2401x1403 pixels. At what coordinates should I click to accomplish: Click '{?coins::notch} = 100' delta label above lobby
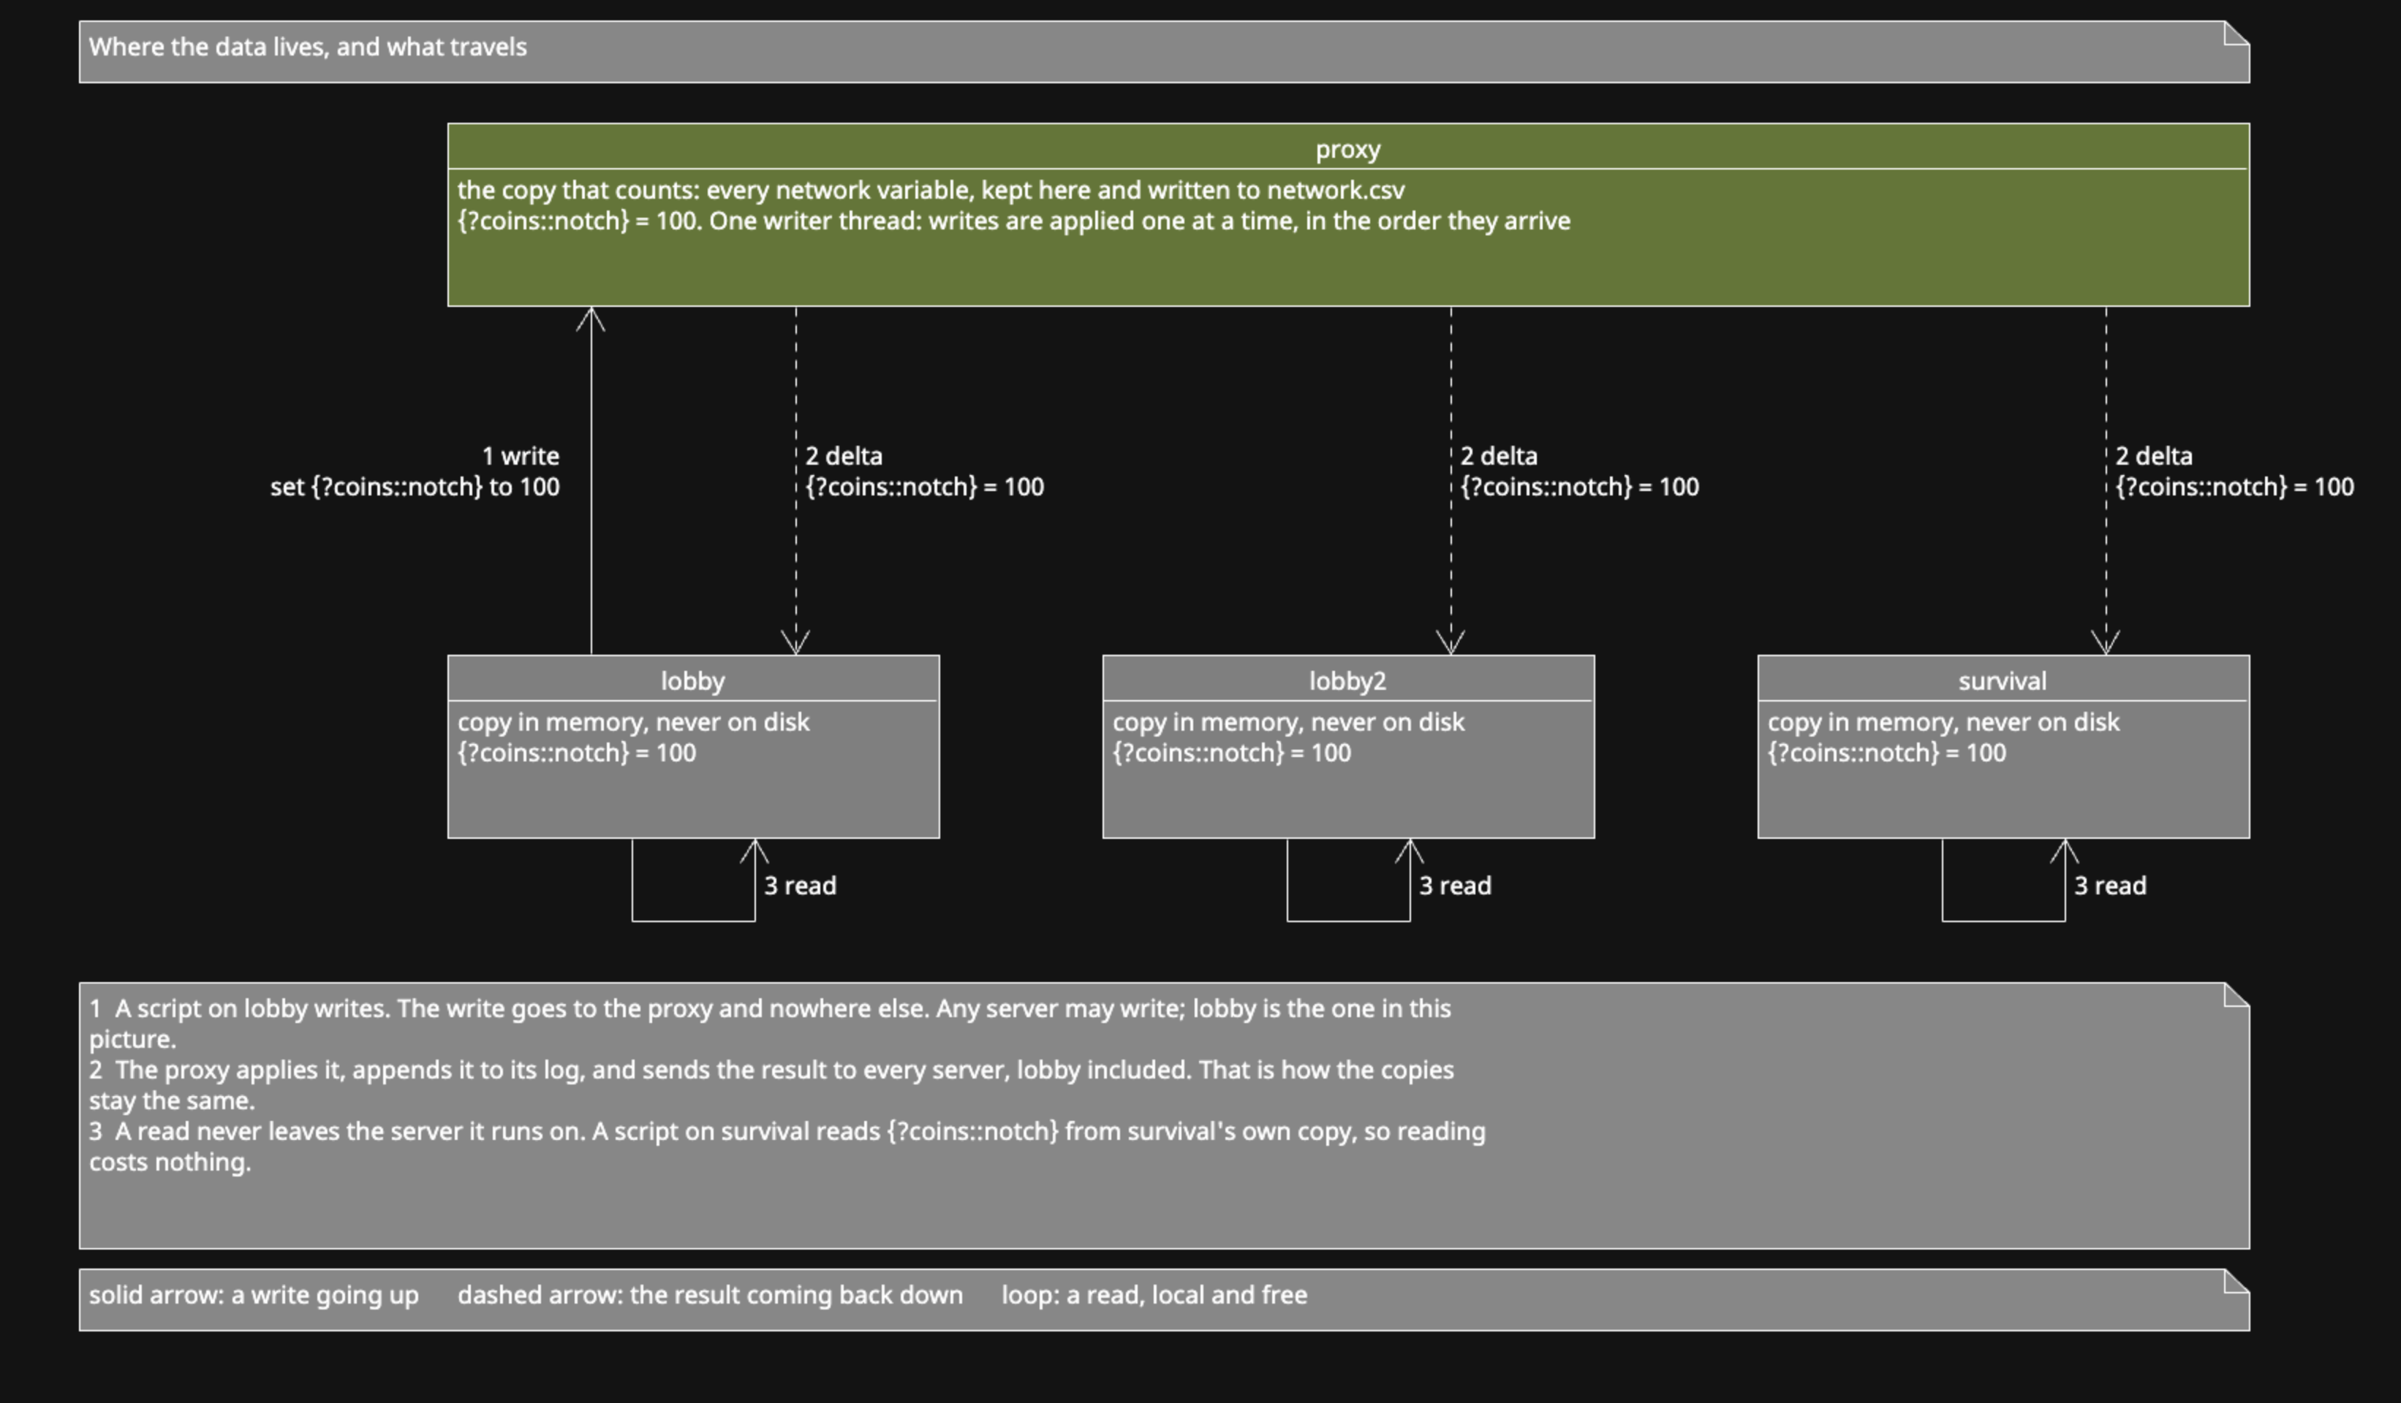pos(924,487)
